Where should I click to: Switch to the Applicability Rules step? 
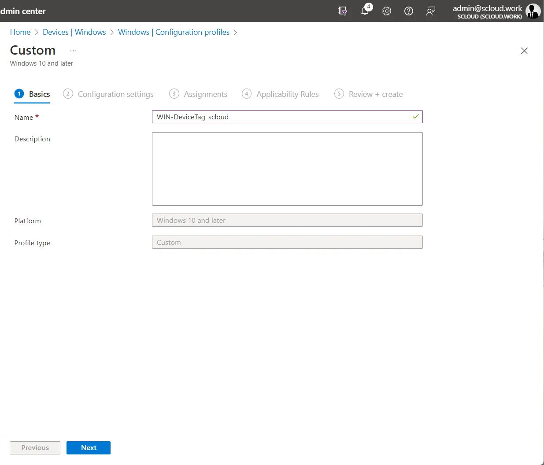(x=280, y=94)
